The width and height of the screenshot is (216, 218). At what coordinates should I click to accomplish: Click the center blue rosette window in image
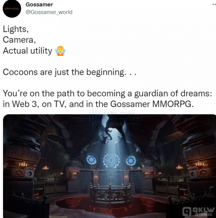click(x=111, y=160)
